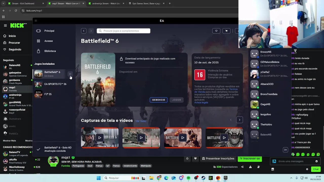Select F1 25 installed game
This screenshot has height=182, width=324.
pyautogui.click(x=54, y=94)
